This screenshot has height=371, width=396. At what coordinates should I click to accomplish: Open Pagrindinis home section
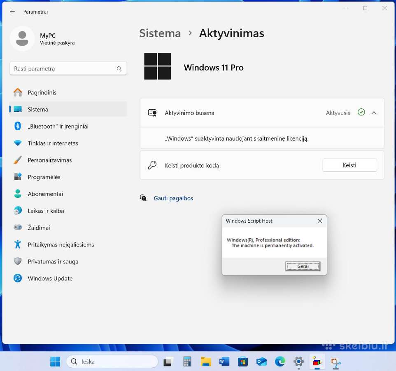tap(68, 93)
